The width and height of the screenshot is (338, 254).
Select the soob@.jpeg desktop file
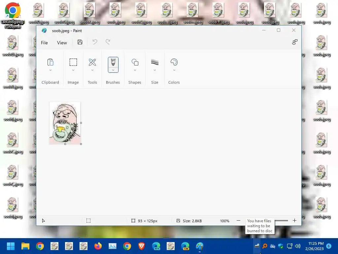13,46
